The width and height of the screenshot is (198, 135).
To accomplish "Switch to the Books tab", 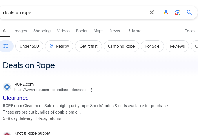I will click(81, 31).
